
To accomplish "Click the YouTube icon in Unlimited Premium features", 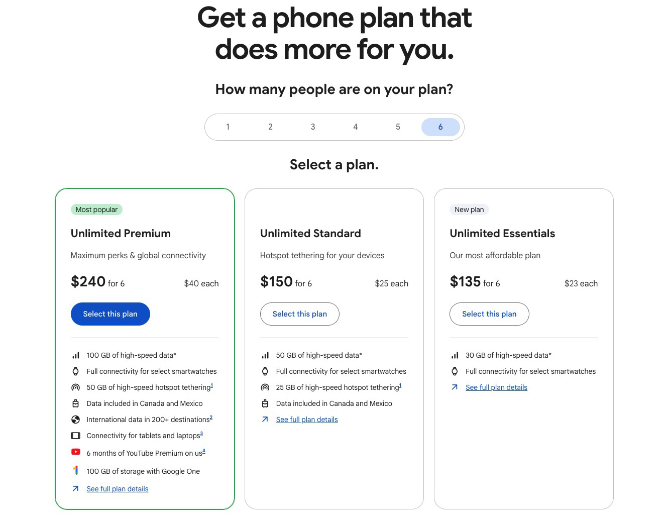I will click(75, 452).
